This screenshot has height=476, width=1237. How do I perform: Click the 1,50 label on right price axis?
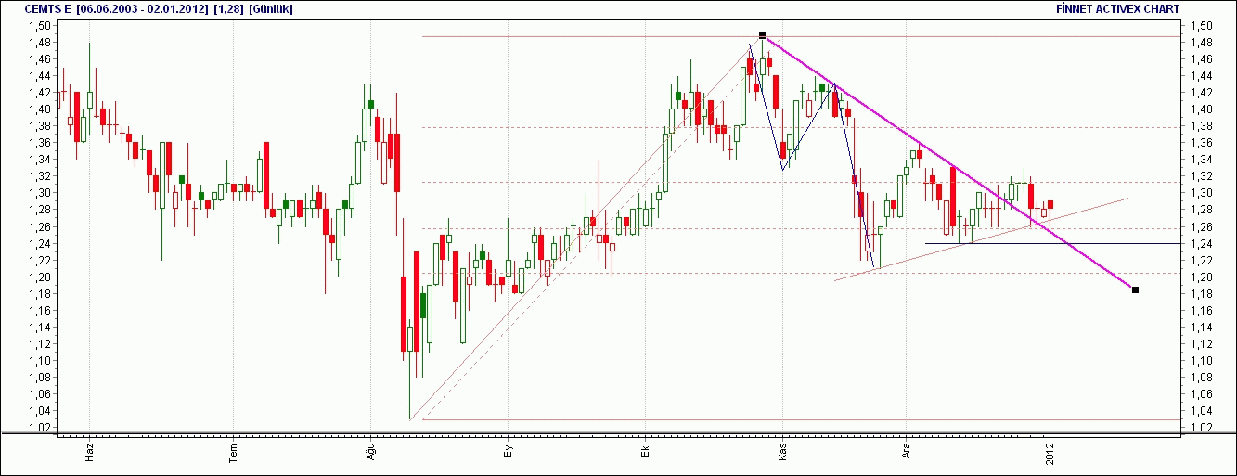click(1201, 25)
